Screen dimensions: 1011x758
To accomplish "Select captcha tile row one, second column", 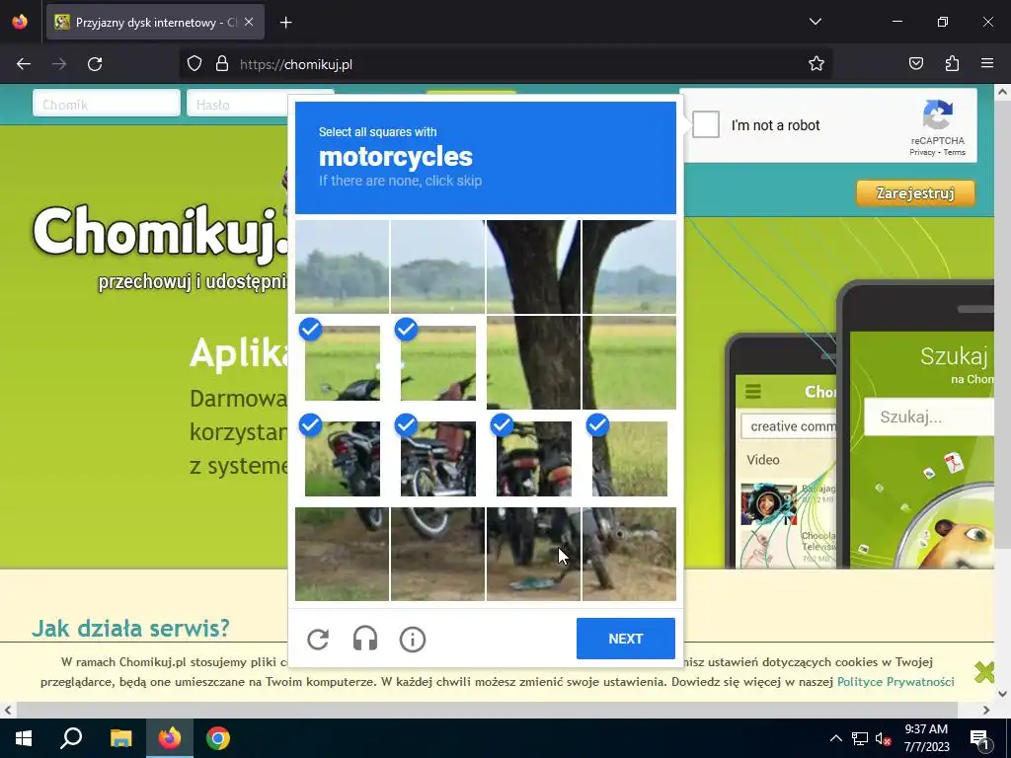I will coord(437,266).
